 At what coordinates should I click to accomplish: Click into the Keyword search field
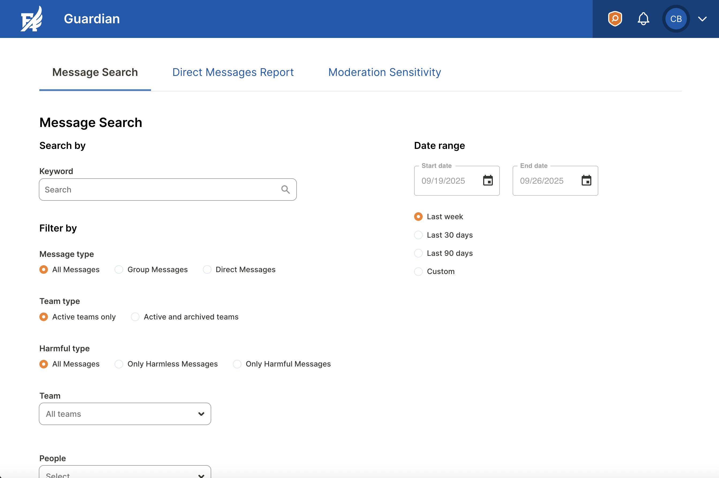[159, 190]
